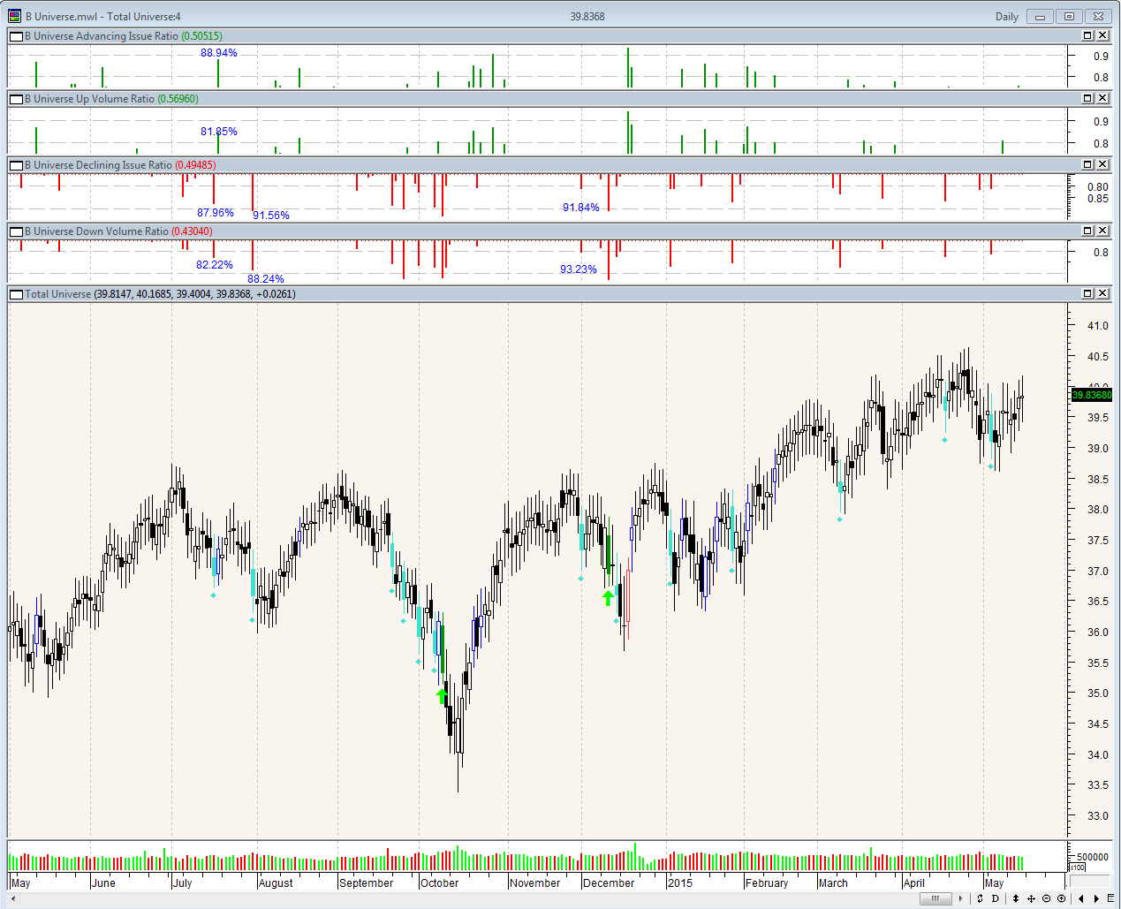1121x909 pixels.
Task: Maximize the Total Universe price pane
Action: click(1088, 293)
